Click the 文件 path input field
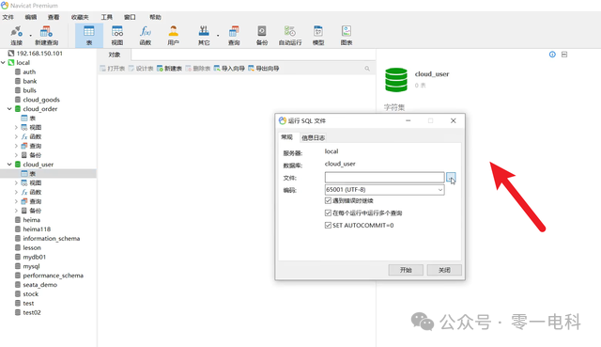 click(x=384, y=178)
